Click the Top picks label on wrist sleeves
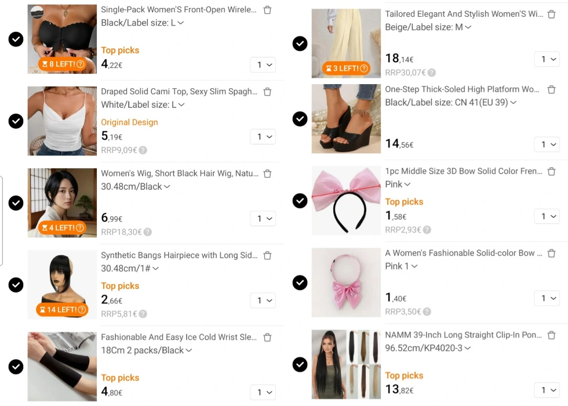 pos(120,378)
